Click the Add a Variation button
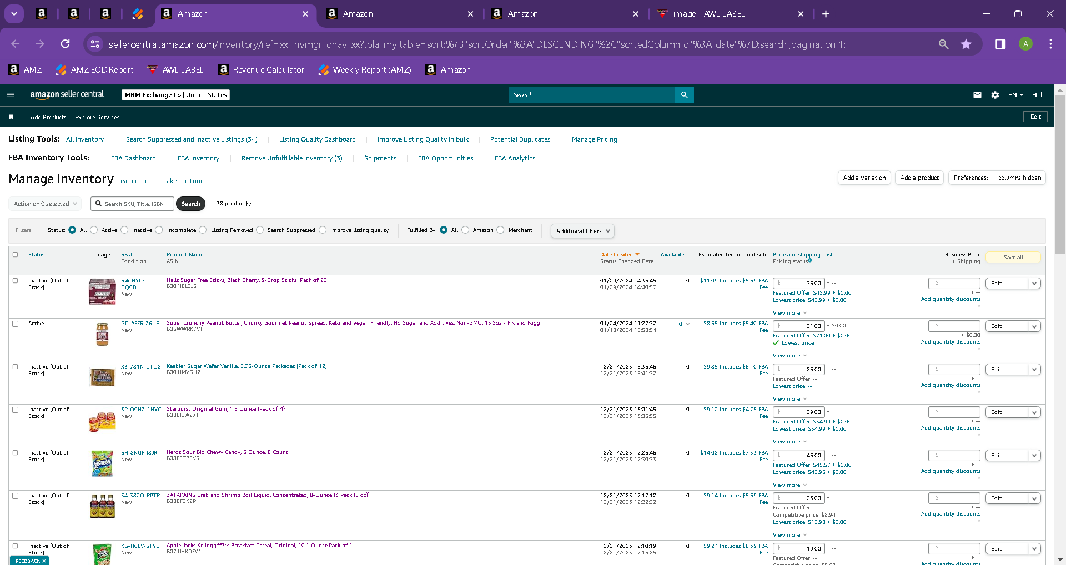 (864, 178)
